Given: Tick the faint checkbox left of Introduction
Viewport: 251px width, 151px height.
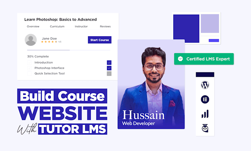Looking at the screenshot, I should coord(30,62).
